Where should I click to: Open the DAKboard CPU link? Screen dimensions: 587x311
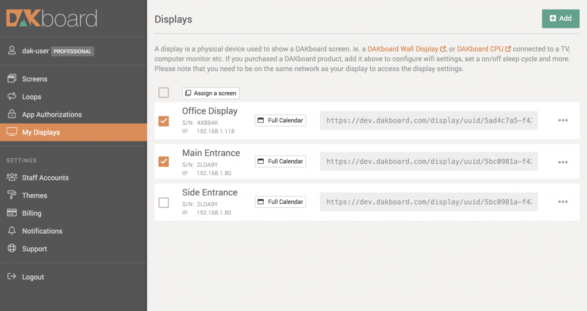coord(480,49)
